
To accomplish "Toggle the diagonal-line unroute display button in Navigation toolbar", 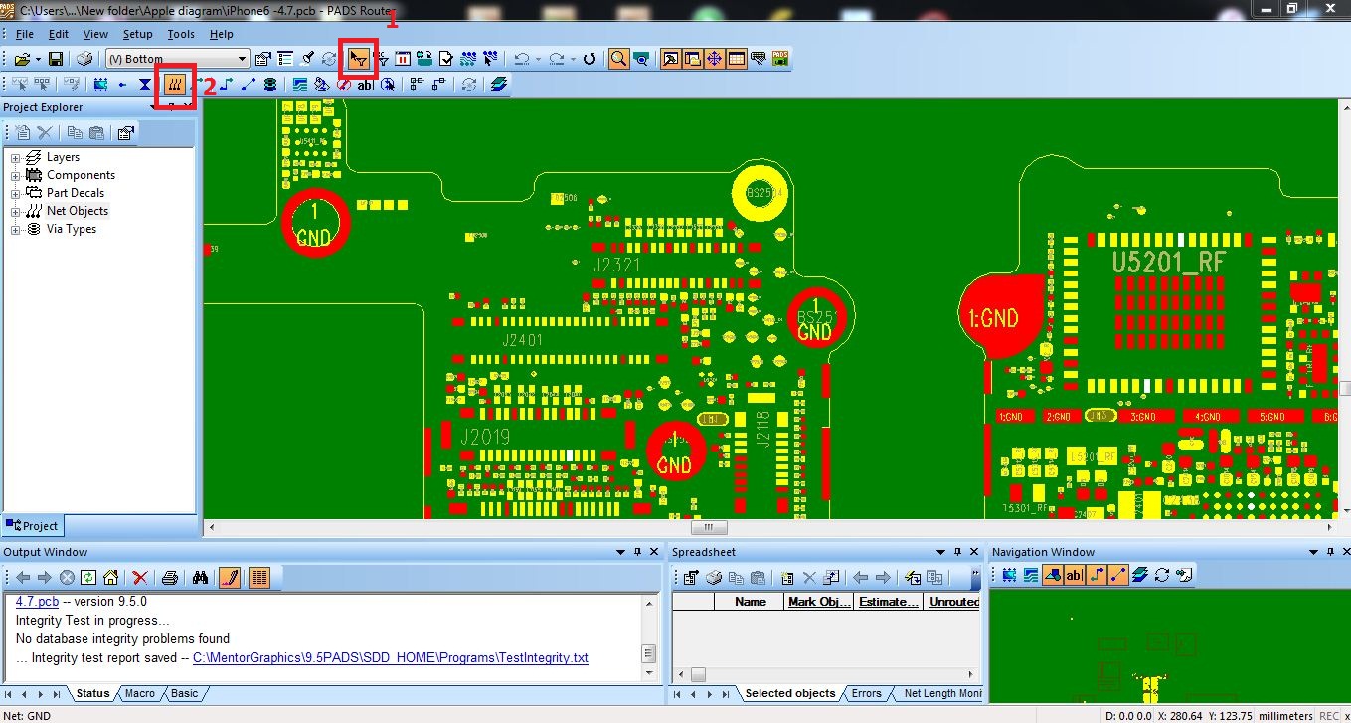I will coord(1117,575).
